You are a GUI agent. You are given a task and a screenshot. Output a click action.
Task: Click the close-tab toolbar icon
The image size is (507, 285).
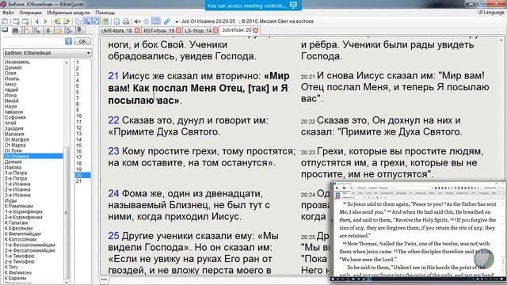[25, 21]
